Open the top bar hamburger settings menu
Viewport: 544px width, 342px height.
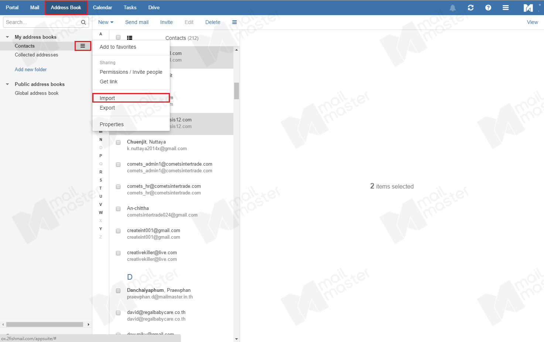click(x=506, y=8)
